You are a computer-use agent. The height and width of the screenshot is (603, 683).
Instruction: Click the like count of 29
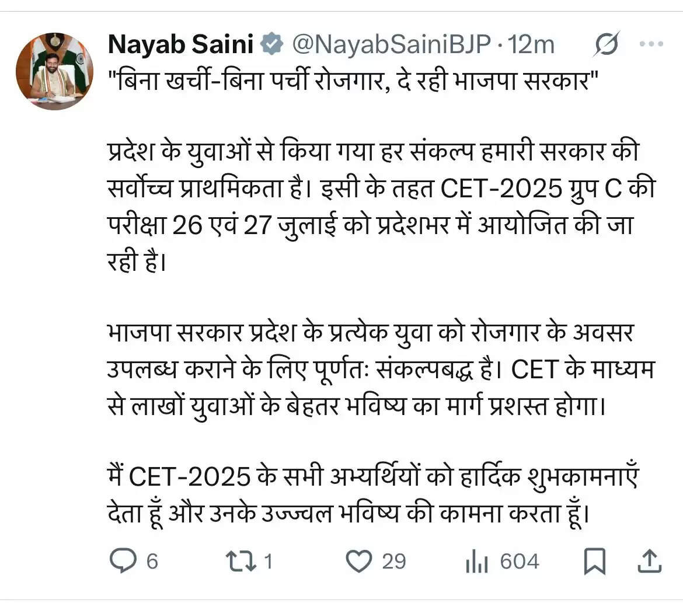pos(394,562)
